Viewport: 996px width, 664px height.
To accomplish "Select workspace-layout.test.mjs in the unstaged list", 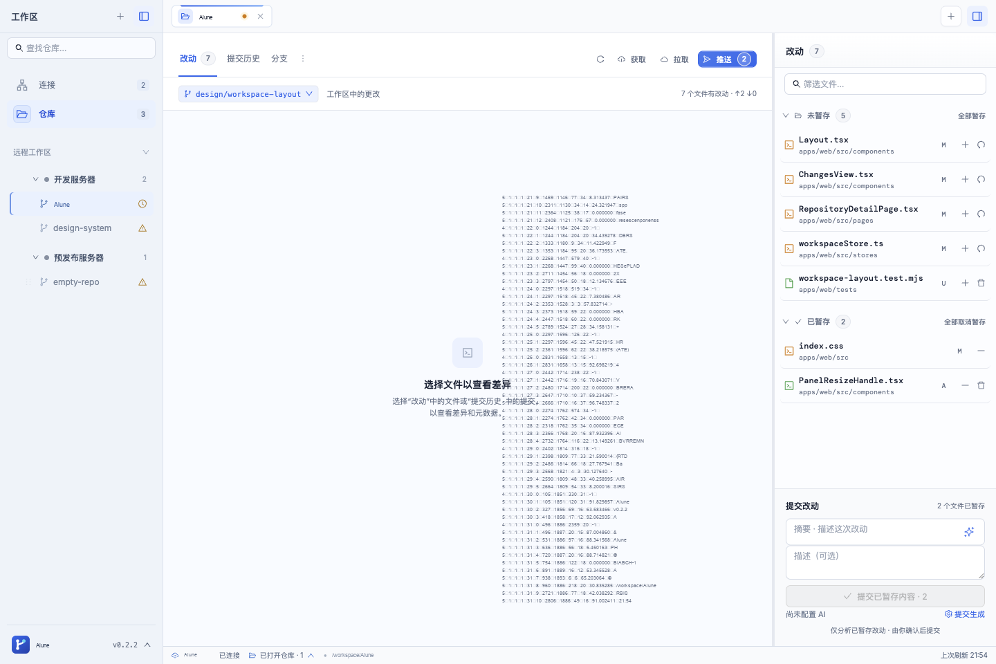I will pyautogui.click(x=885, y=284).
